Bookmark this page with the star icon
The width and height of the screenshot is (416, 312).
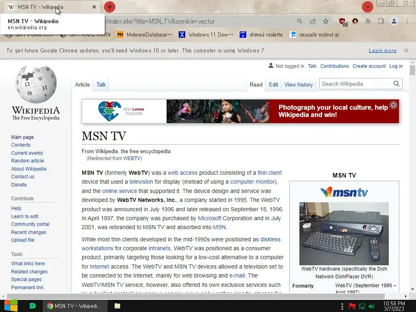[x=326, y=21]
